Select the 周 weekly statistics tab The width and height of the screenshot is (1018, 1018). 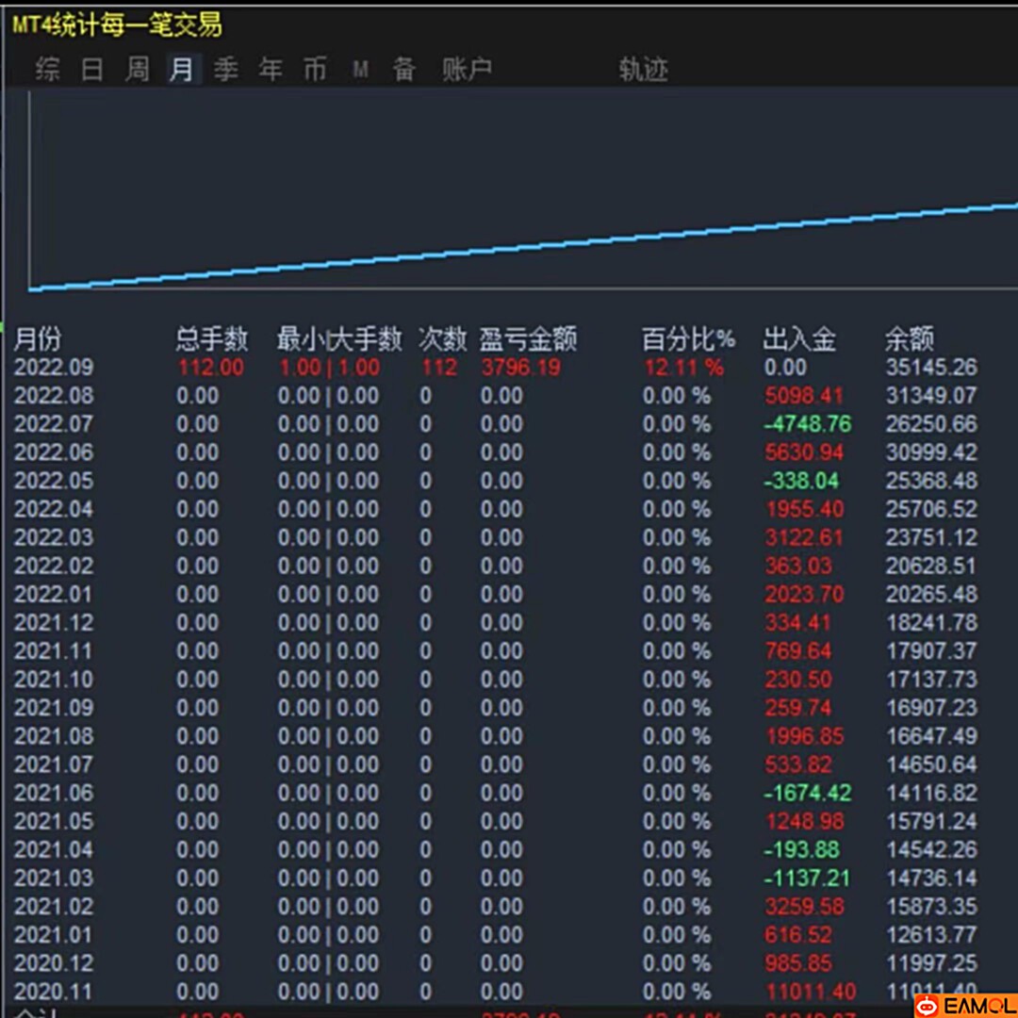[138, 69]
